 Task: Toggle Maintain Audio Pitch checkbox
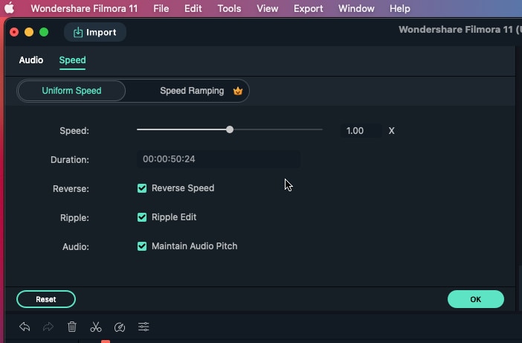coord(142,246)
